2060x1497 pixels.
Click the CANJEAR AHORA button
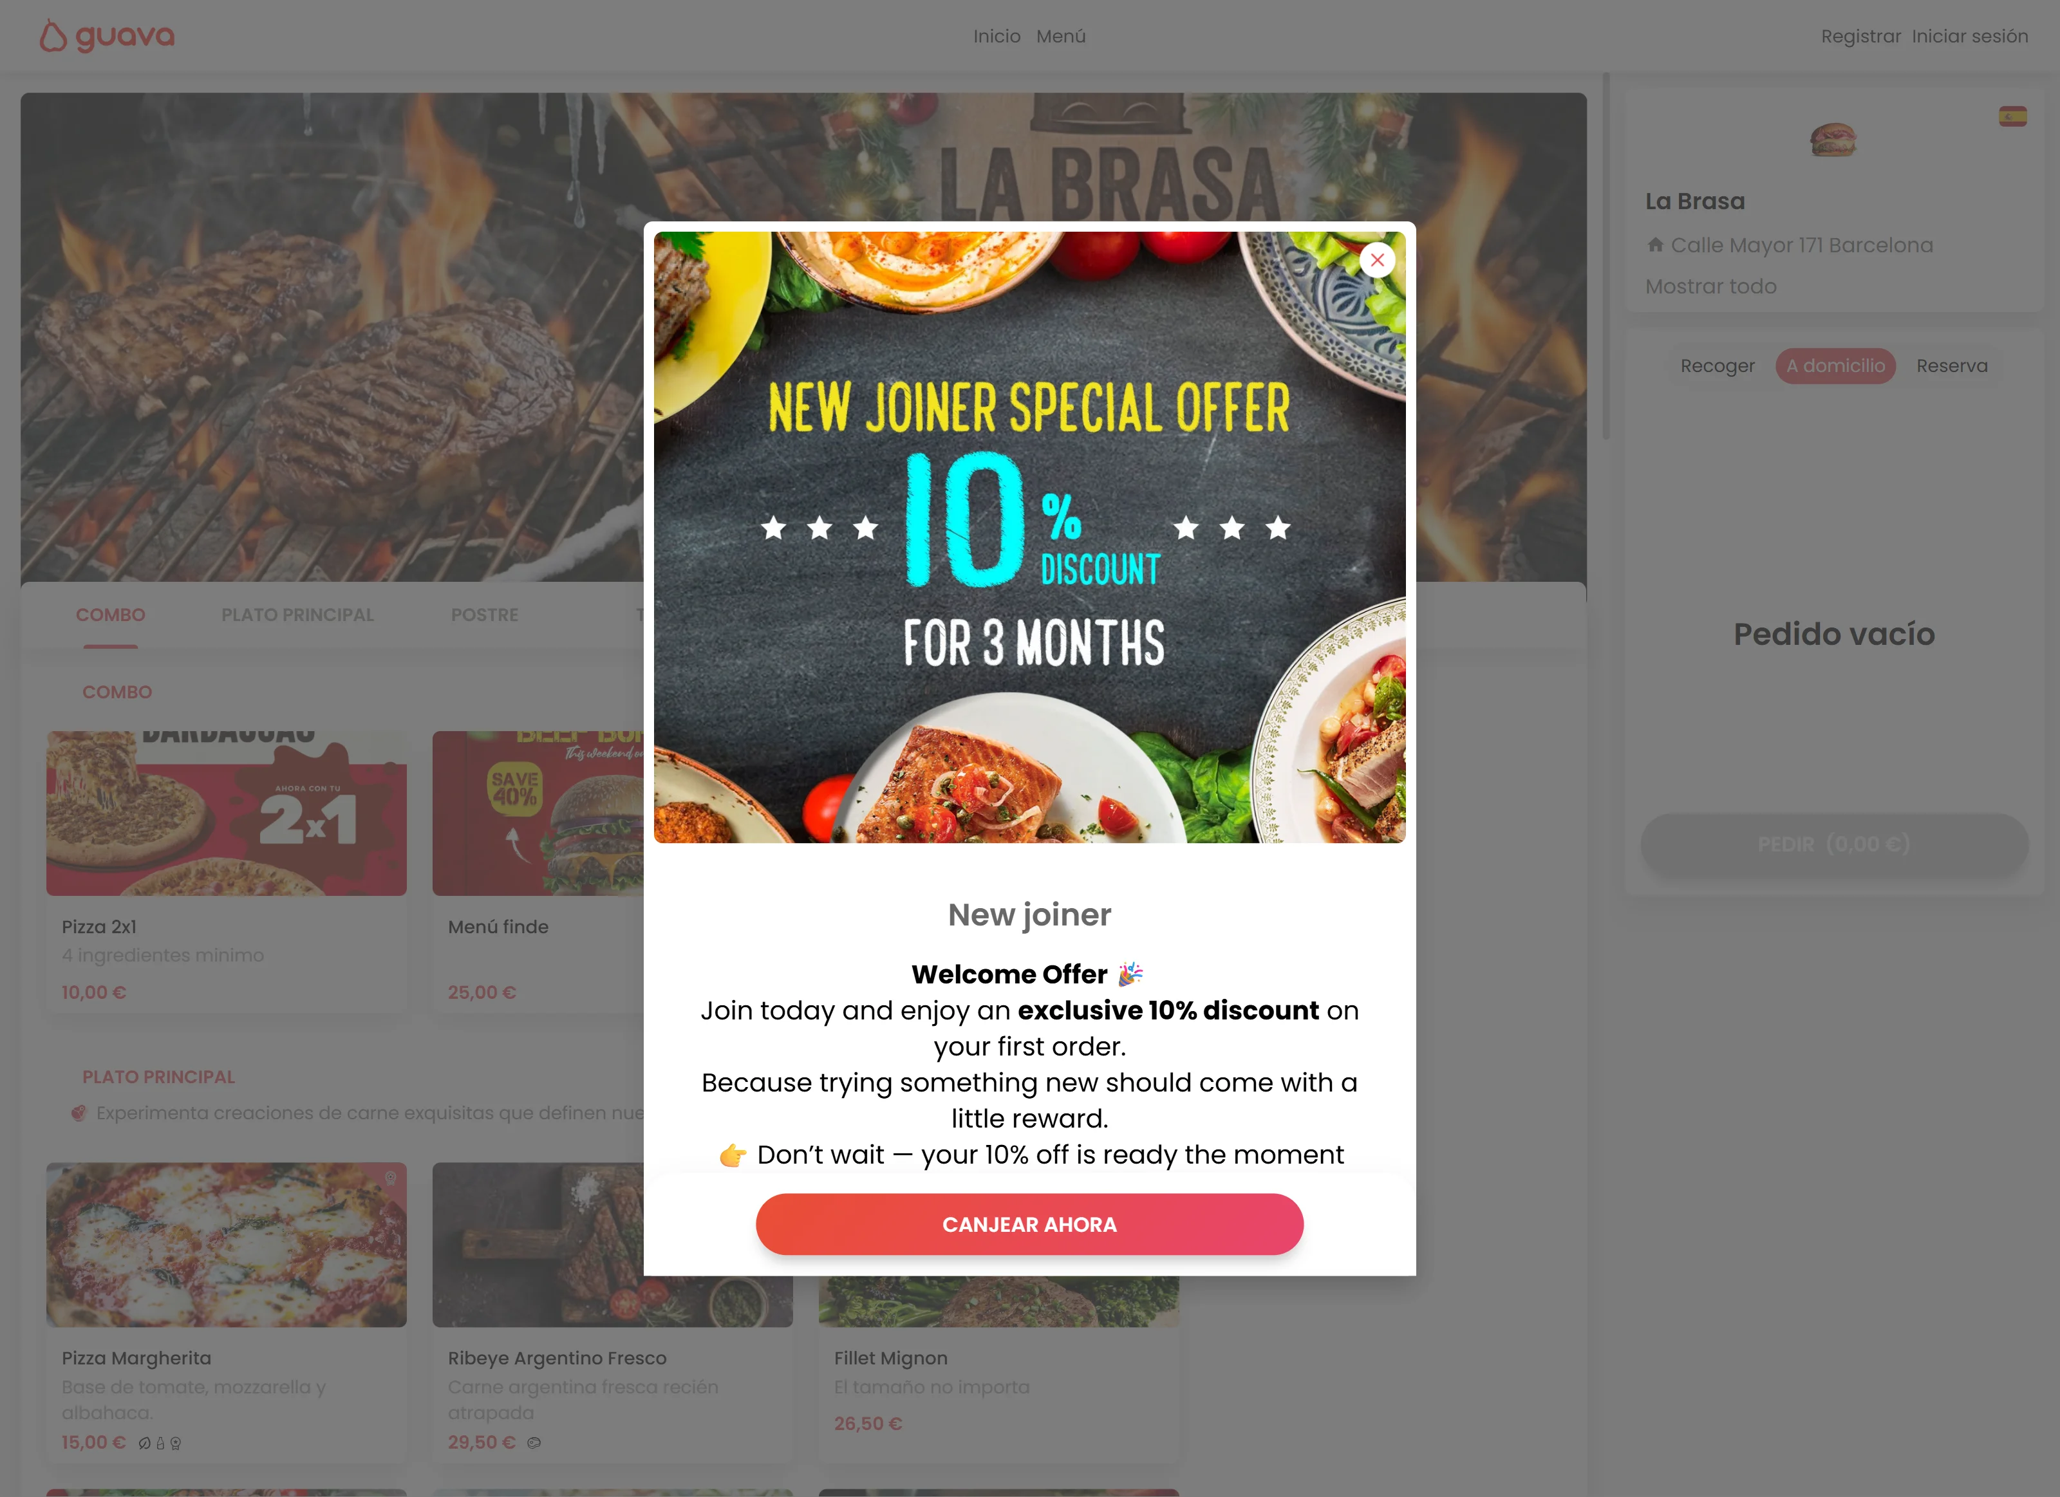point(1029,1225)
